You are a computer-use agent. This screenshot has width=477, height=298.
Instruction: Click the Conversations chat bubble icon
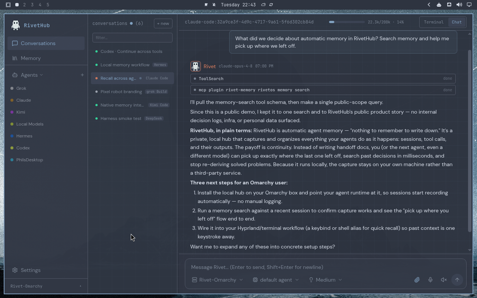15,43
